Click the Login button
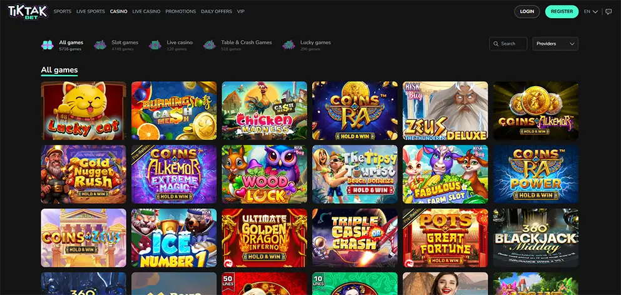 point(527,11)
